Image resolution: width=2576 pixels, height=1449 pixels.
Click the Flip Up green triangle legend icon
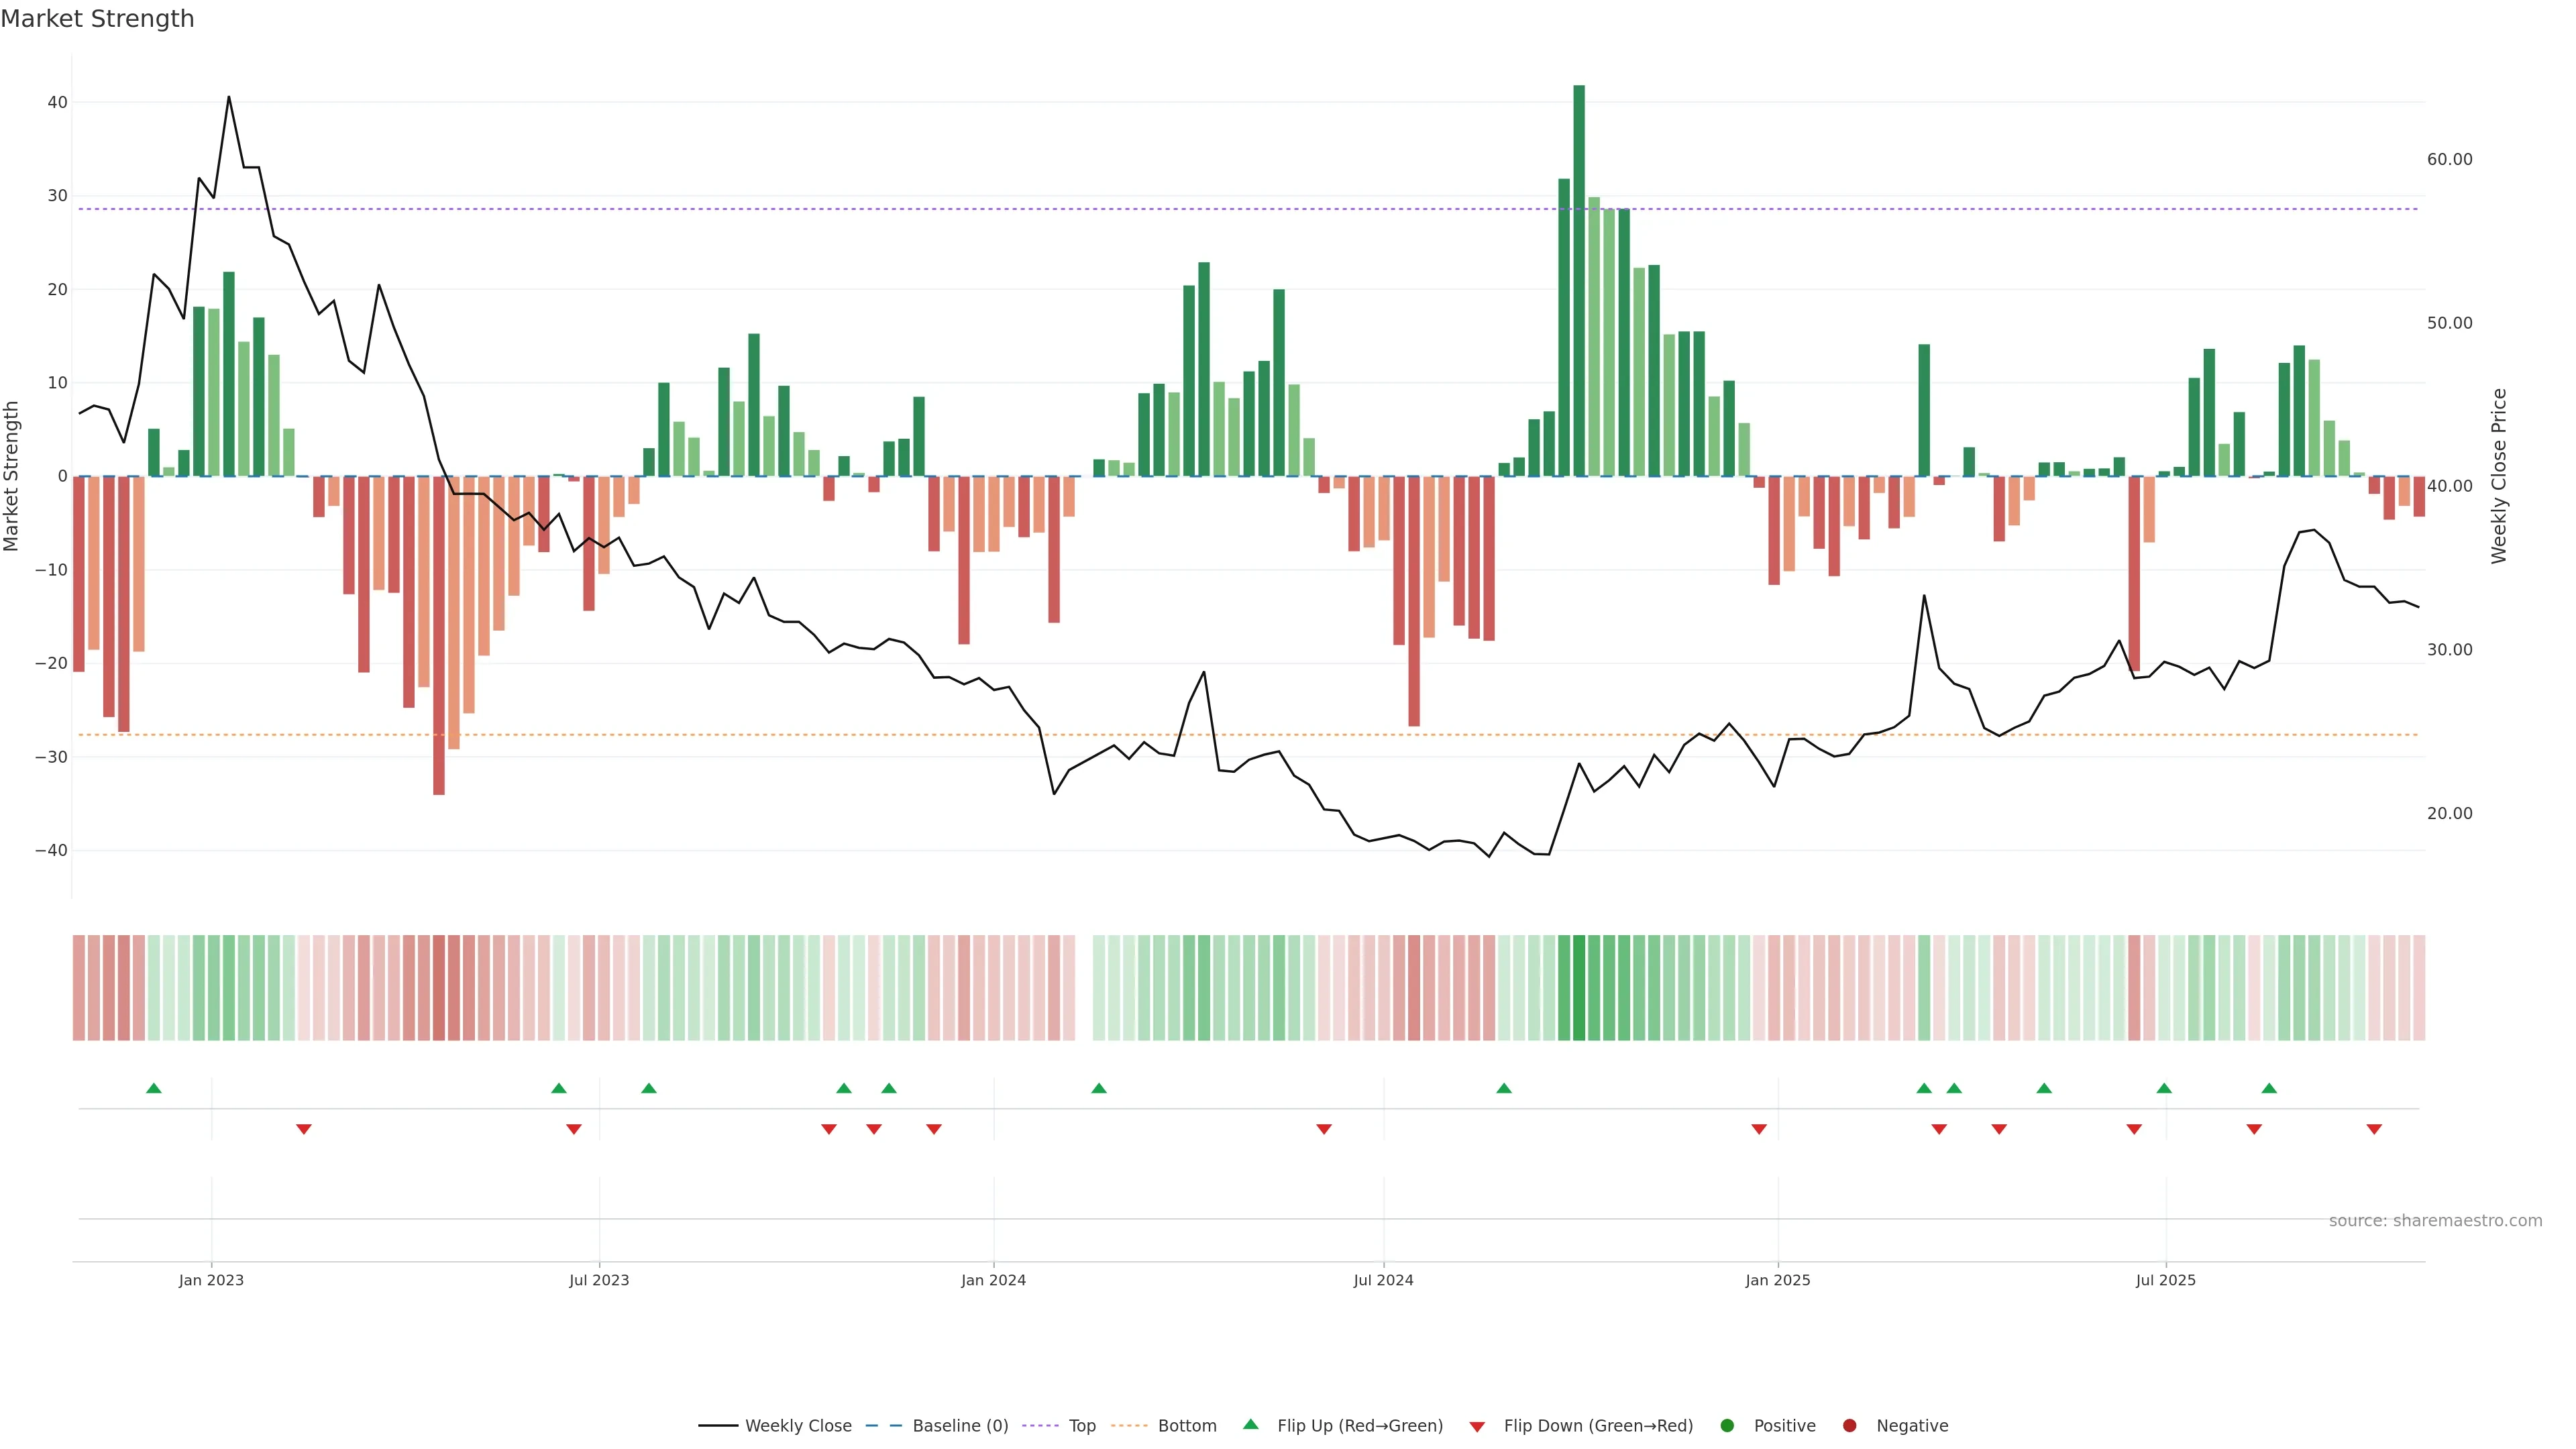(x=1250, y=1425)
